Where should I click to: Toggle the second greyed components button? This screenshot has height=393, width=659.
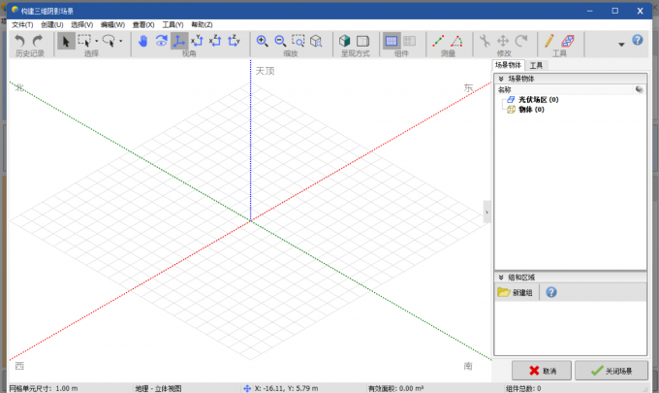click(x=409, y=41)
